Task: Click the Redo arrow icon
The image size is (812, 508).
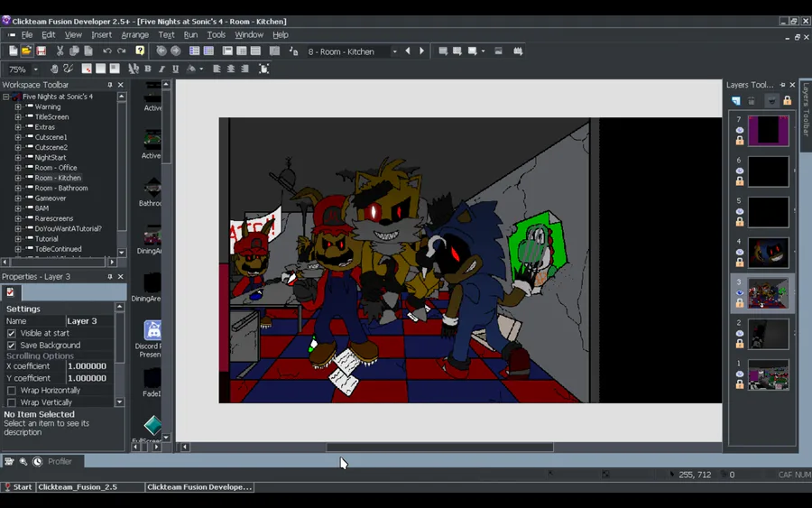Action: coord(122,51)
